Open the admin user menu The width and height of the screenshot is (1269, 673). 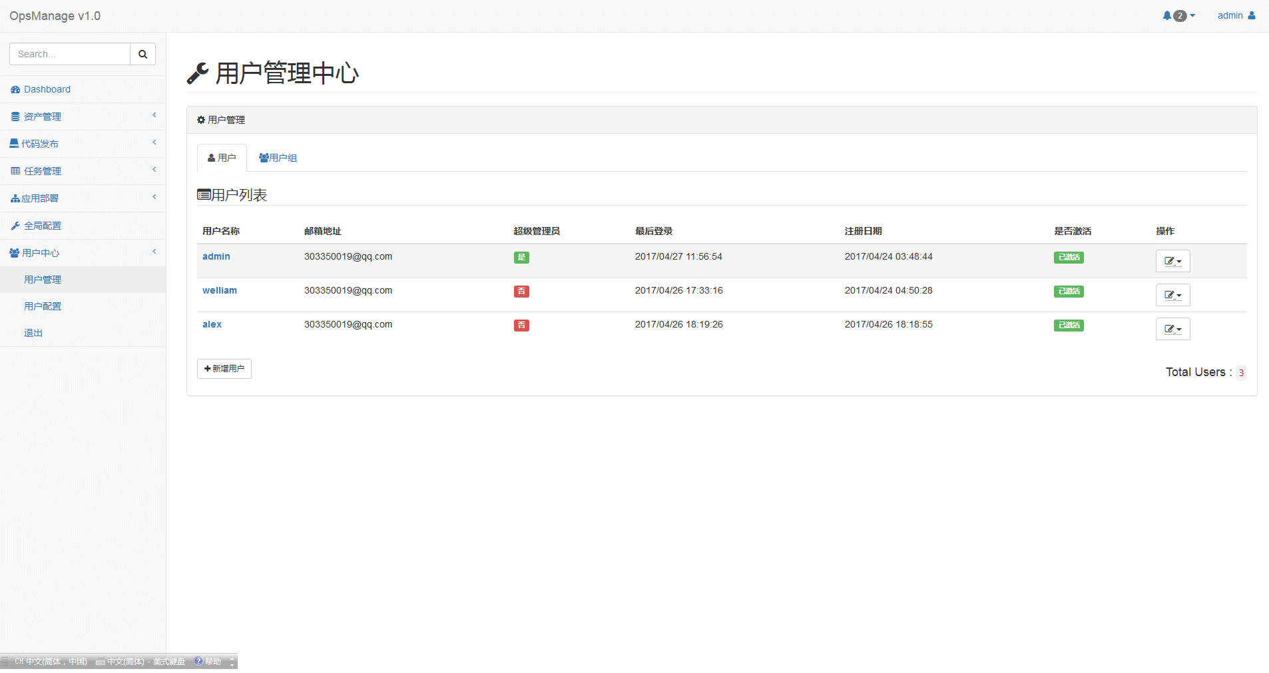click(1236, 15)
